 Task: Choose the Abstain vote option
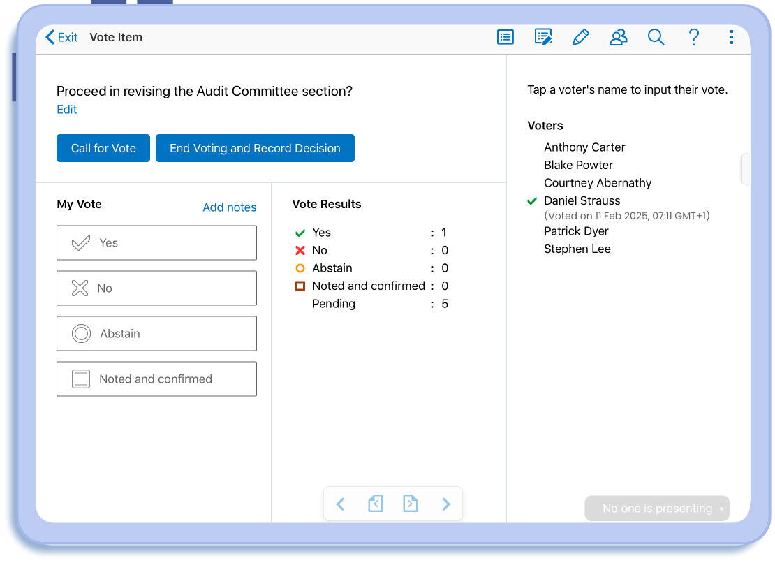point(156,334)
